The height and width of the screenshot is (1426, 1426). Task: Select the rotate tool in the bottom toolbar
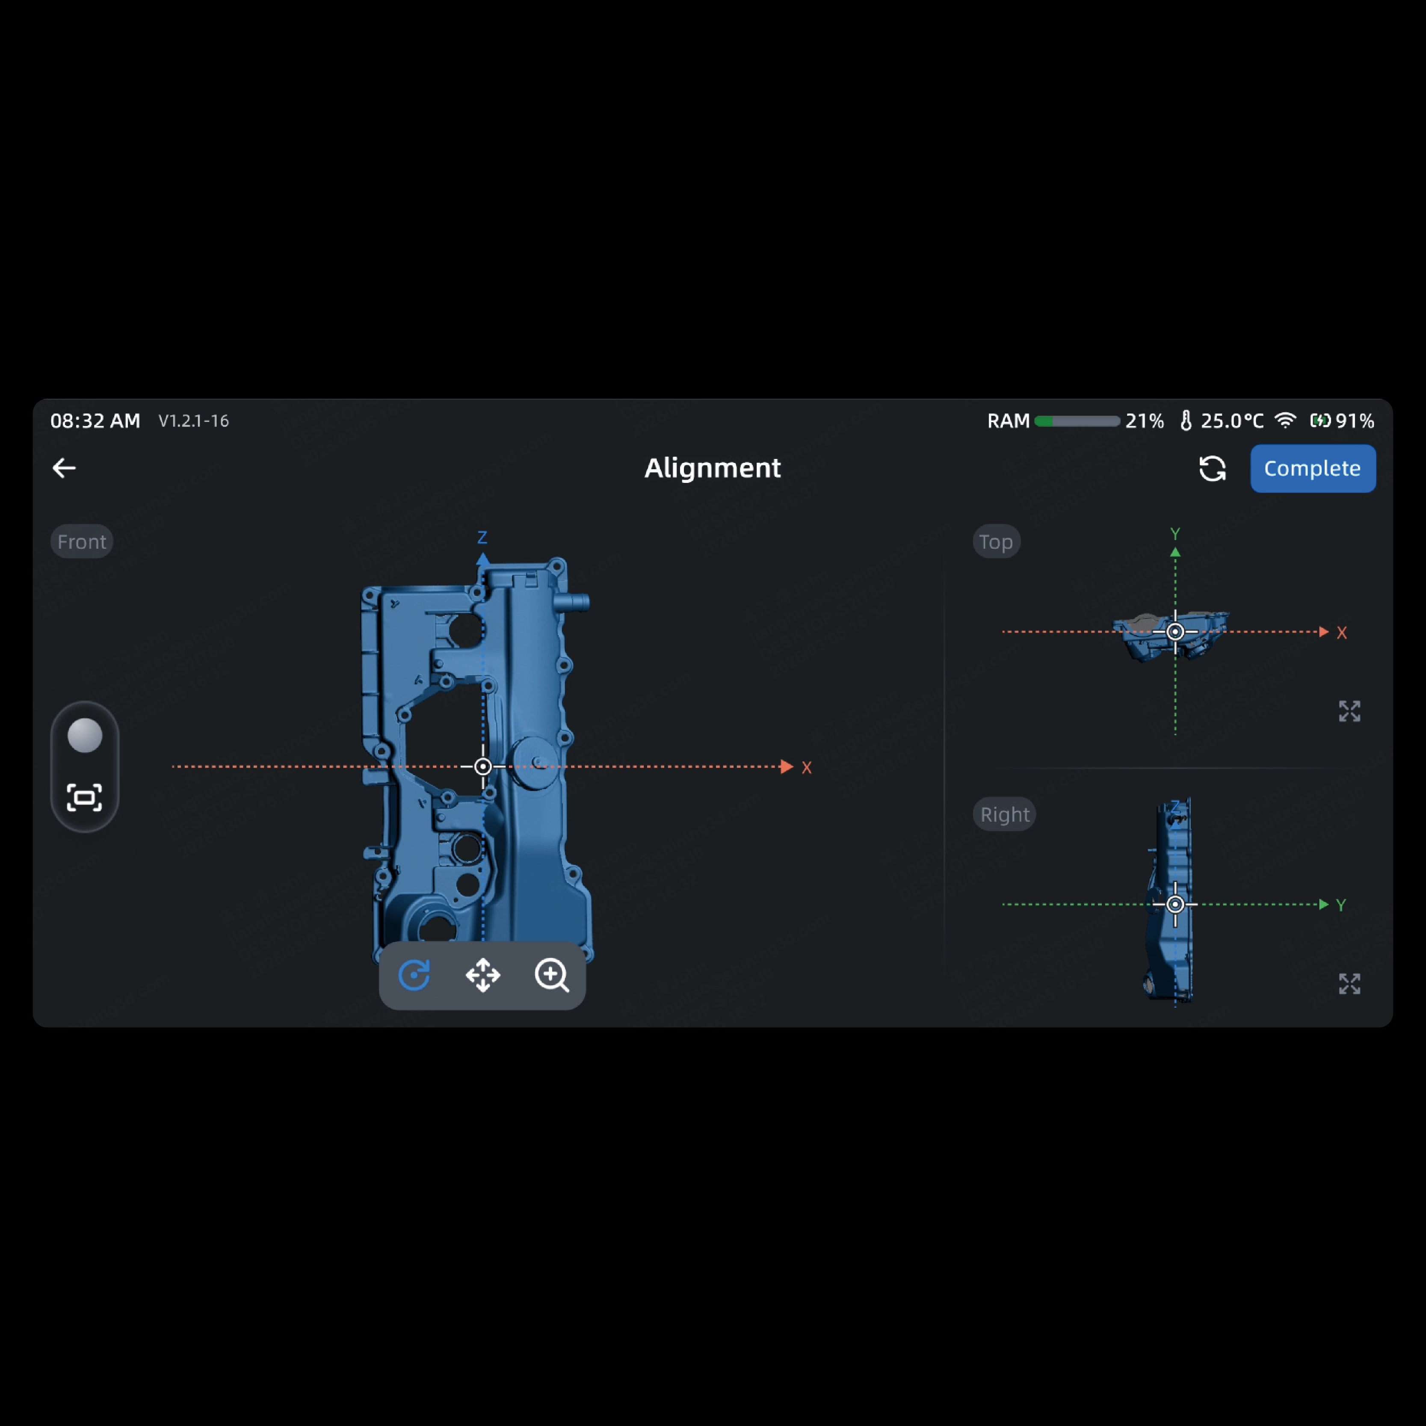[414, 975]
